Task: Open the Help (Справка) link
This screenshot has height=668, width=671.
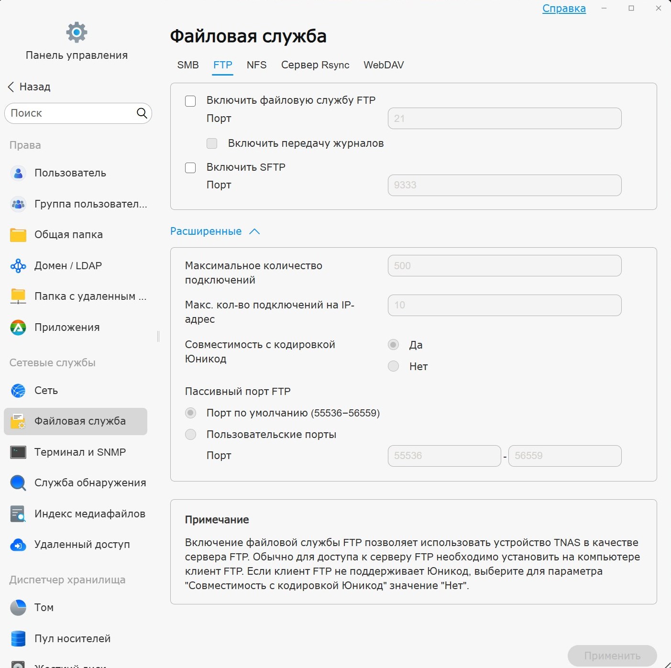Action: tap(564, 9)
